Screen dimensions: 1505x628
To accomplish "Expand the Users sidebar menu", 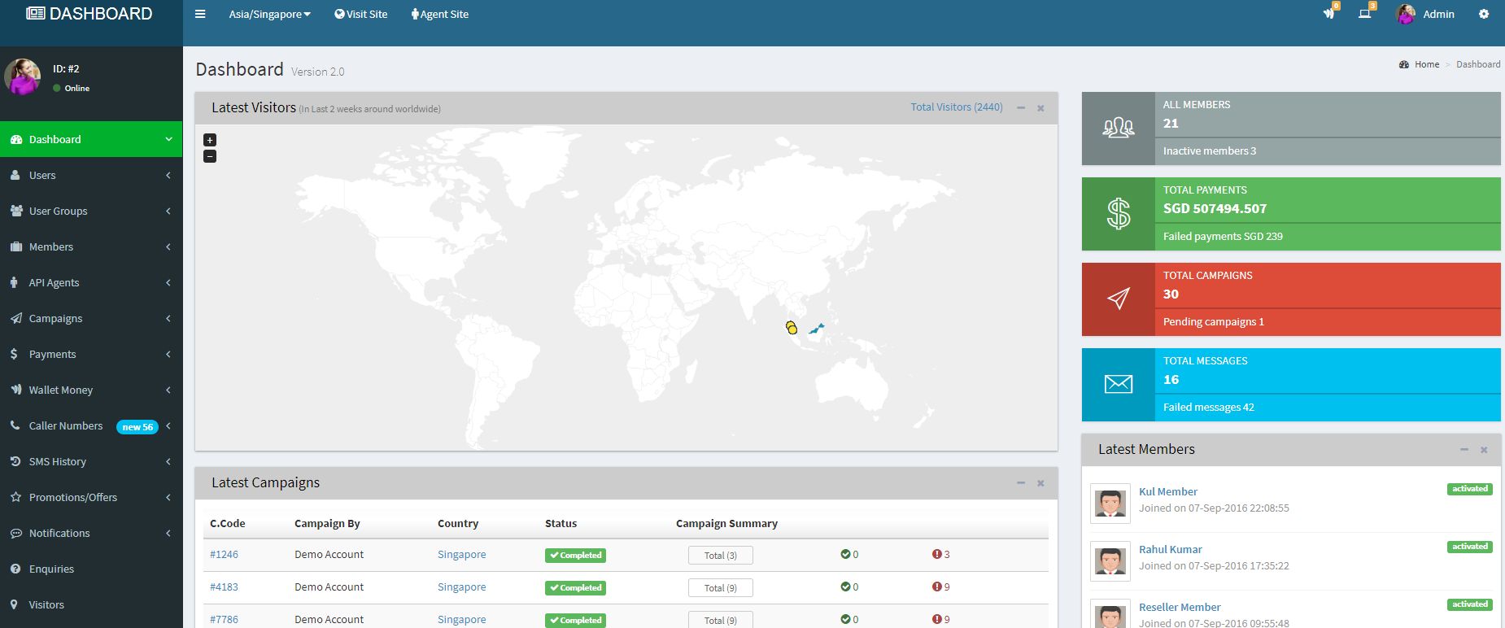I will [x=90, y=175].
